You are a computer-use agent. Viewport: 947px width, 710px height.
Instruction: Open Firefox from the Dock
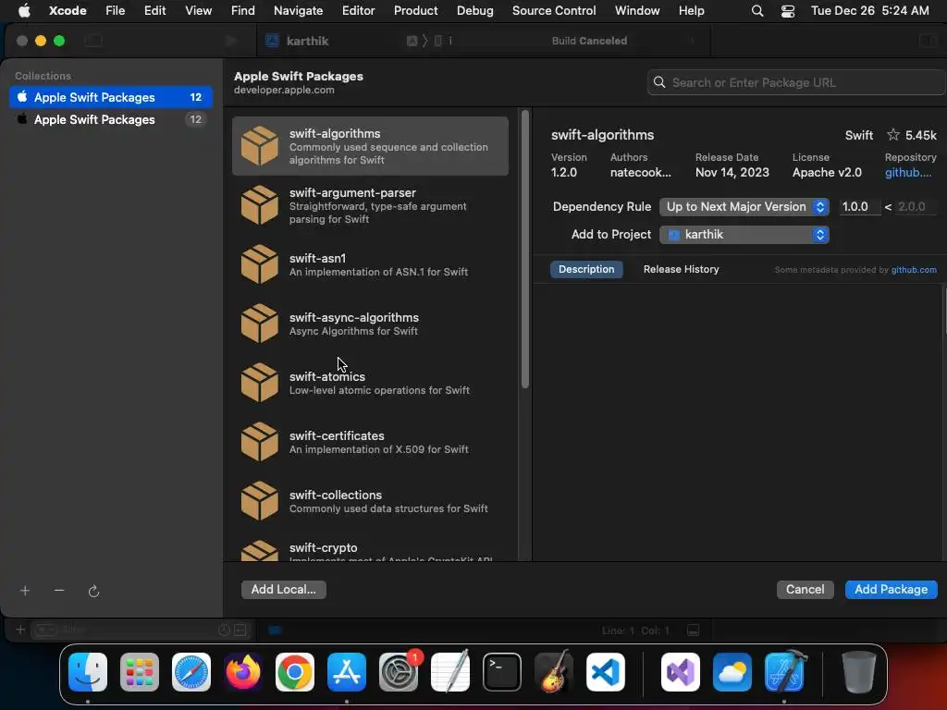tap(243, 672)
